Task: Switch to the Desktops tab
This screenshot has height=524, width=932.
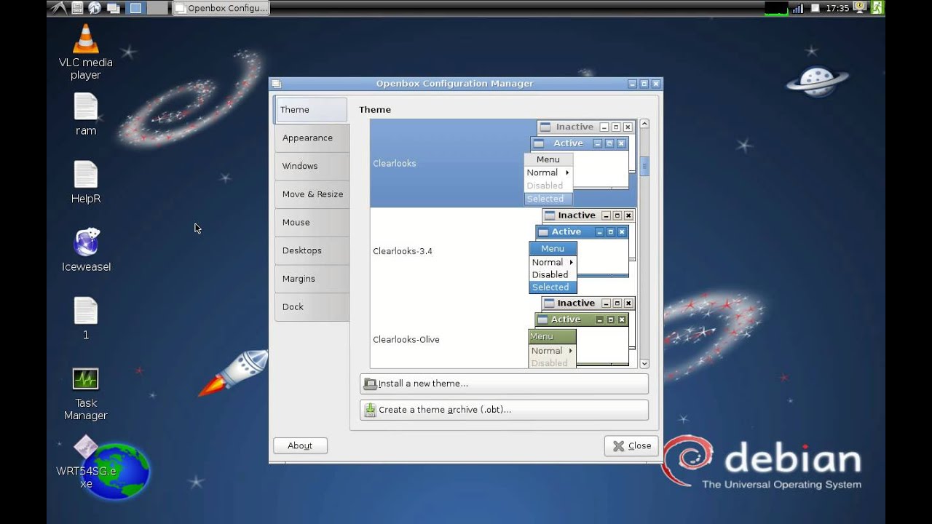Action: (312, 250)
